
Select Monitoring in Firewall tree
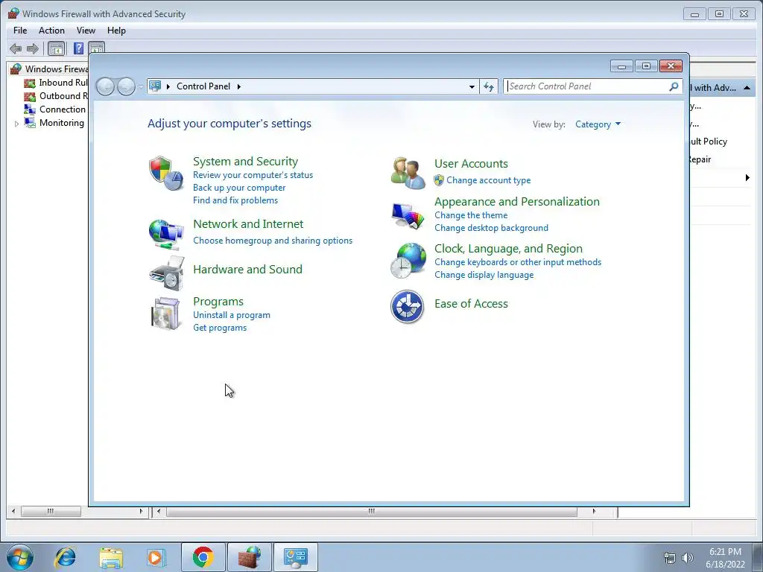[54, 123]
